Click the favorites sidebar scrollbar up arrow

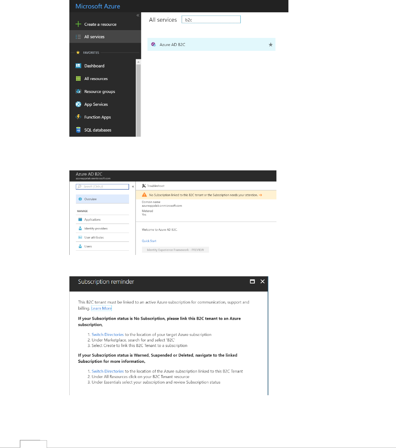(x=138, y=62)
